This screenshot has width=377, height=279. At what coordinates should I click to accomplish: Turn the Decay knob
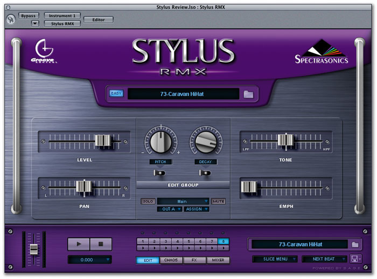coord(206,142)
